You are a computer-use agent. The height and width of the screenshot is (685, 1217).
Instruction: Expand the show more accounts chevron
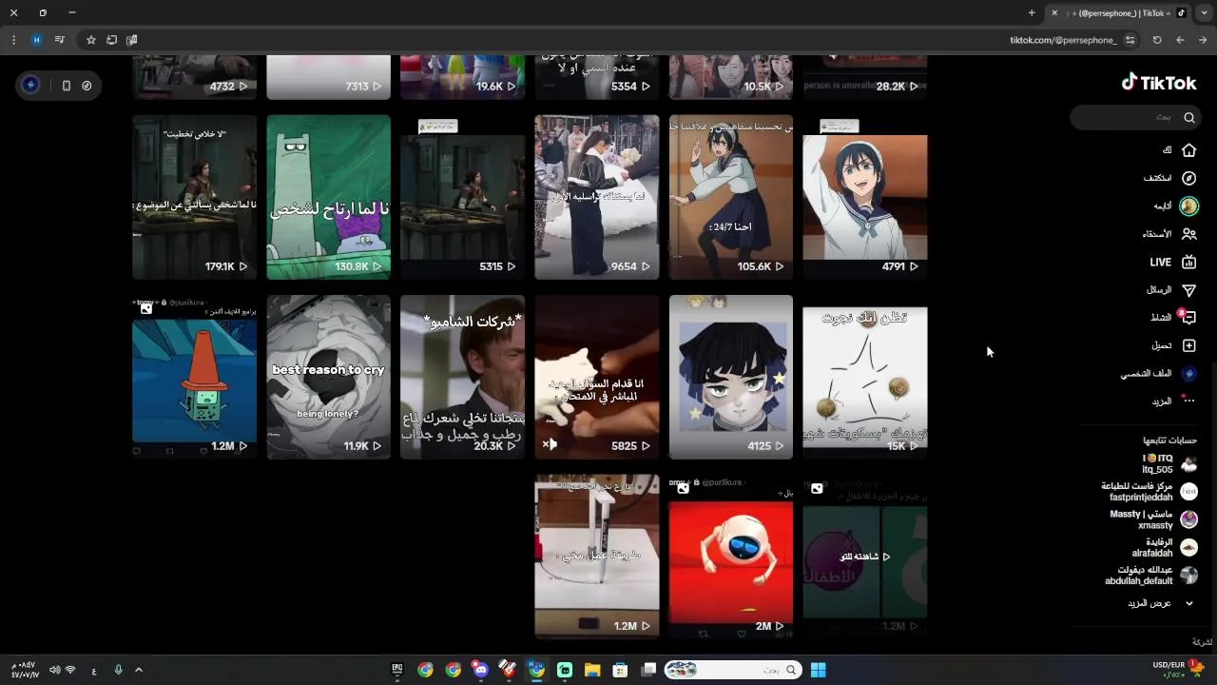1188,603
